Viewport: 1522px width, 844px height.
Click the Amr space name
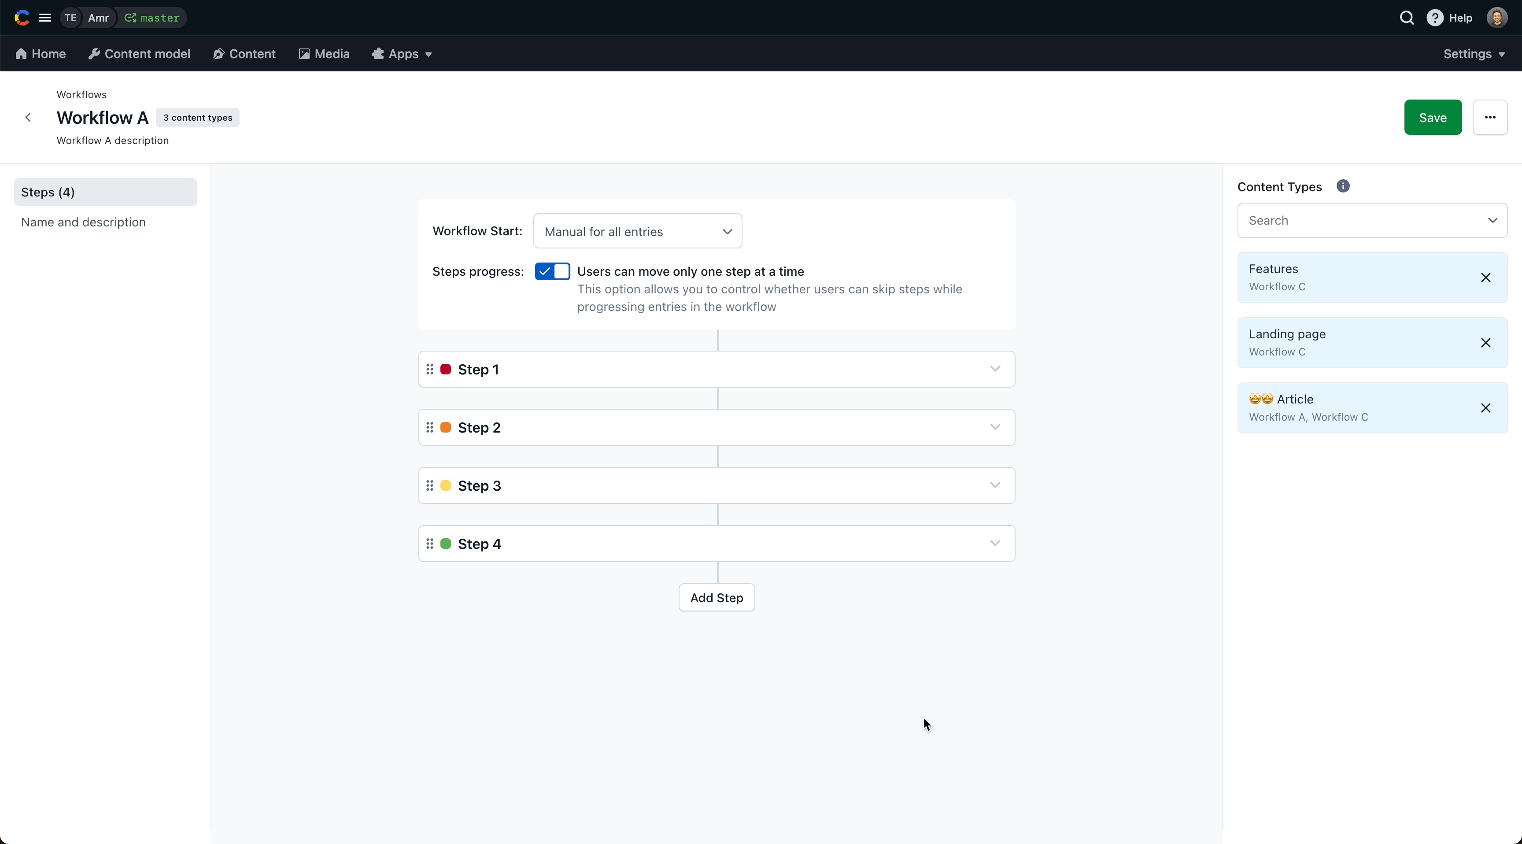tap(98, 18)
